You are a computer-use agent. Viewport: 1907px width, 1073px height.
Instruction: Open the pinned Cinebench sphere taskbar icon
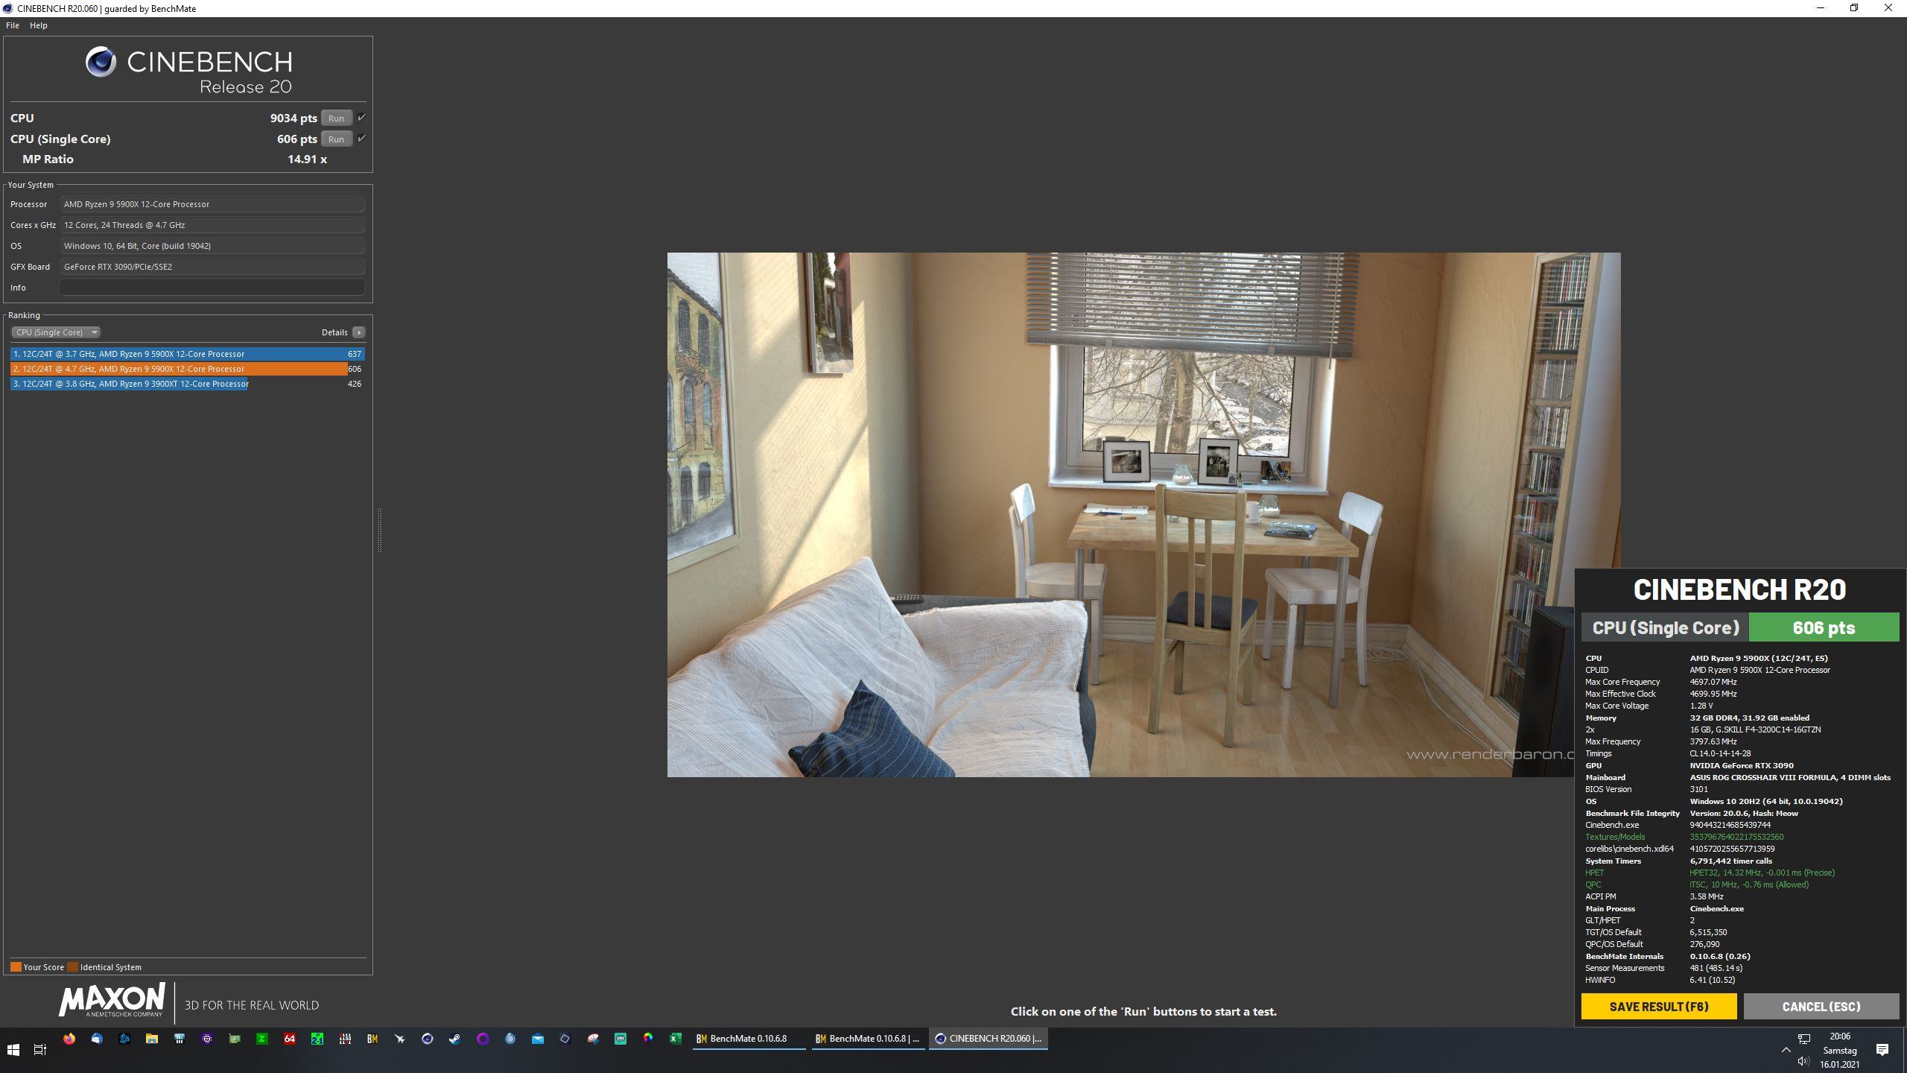[428, 1039]
